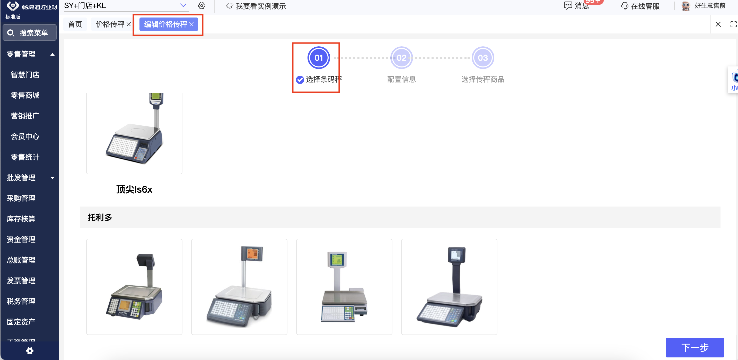Open 税务管理 in sidebar
This screenshot has width=738, height=360.
21,302
